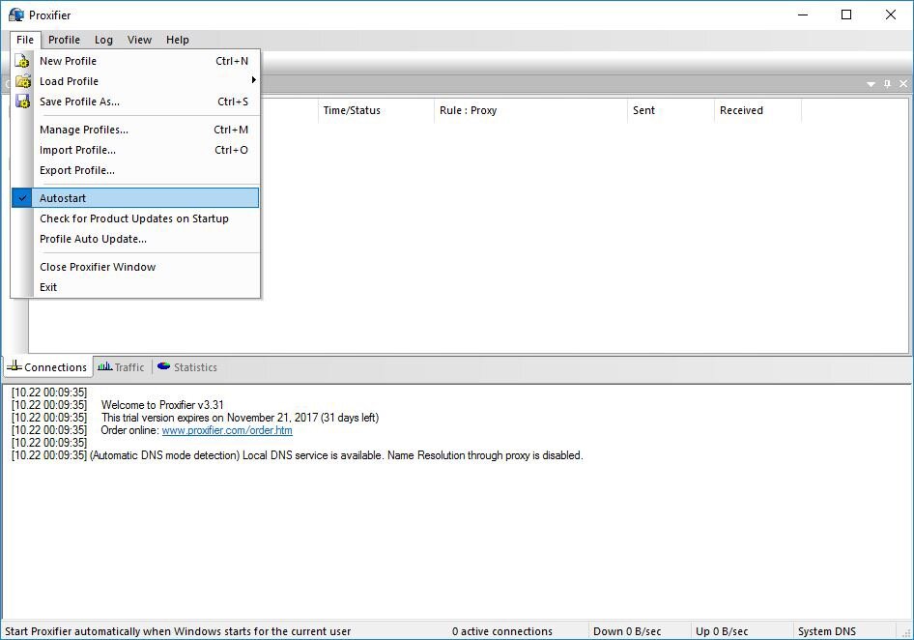
Task: Choose Export Profile... entry
Action: click(135, 170)
